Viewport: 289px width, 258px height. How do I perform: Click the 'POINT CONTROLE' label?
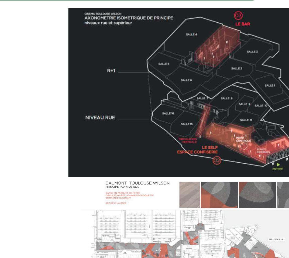pos(243,139)
